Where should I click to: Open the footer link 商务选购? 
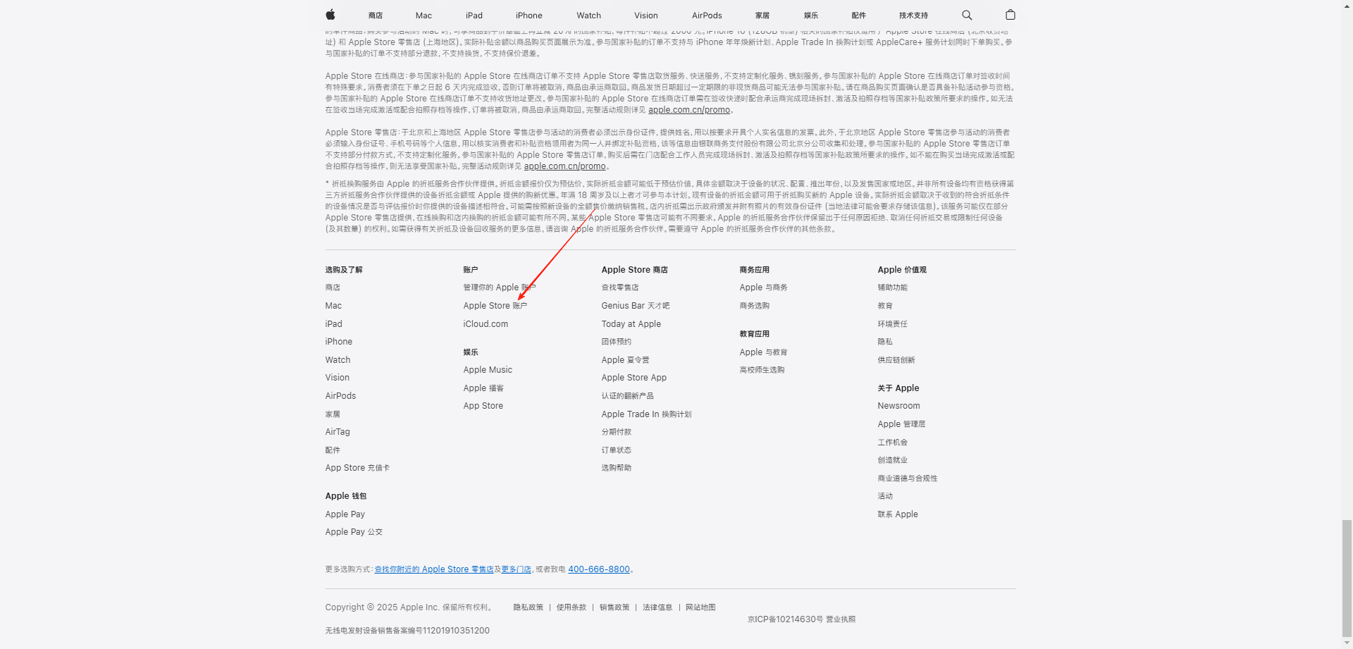[754, 306]
